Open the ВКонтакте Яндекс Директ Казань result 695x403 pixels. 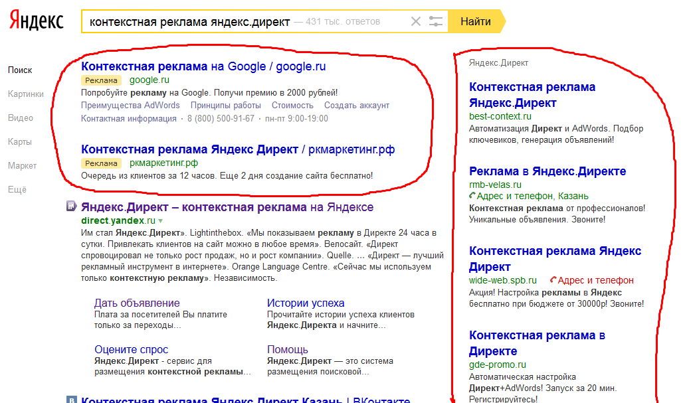click(246, 400)
